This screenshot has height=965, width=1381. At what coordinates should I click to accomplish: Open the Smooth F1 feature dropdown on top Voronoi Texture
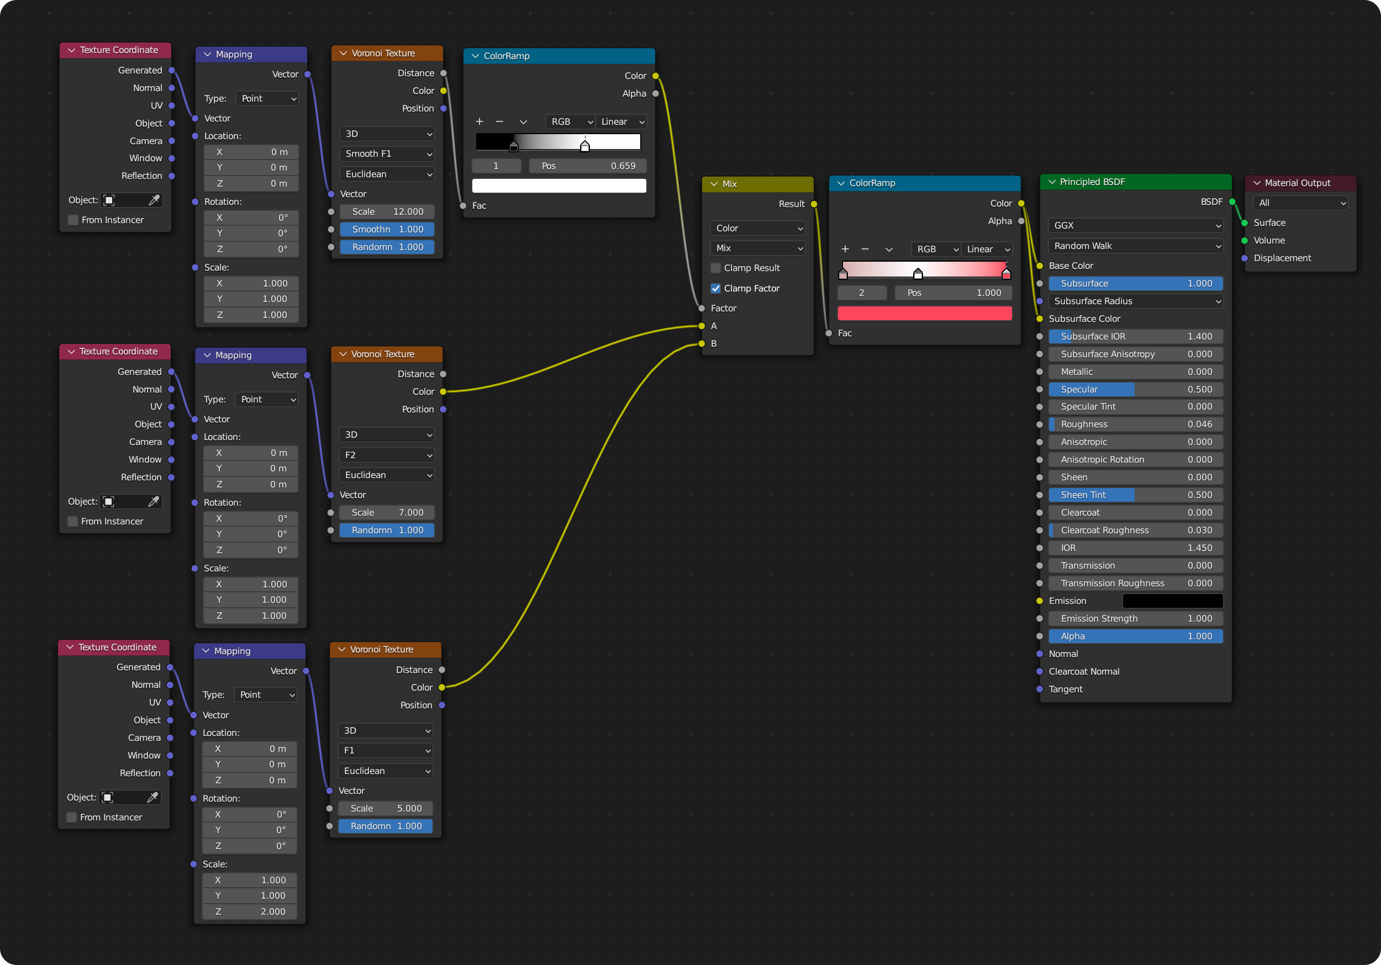coord(387,154)
